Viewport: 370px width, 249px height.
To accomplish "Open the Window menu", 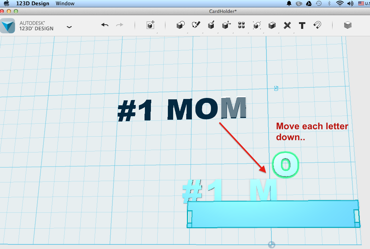I will tap(65, 3).
